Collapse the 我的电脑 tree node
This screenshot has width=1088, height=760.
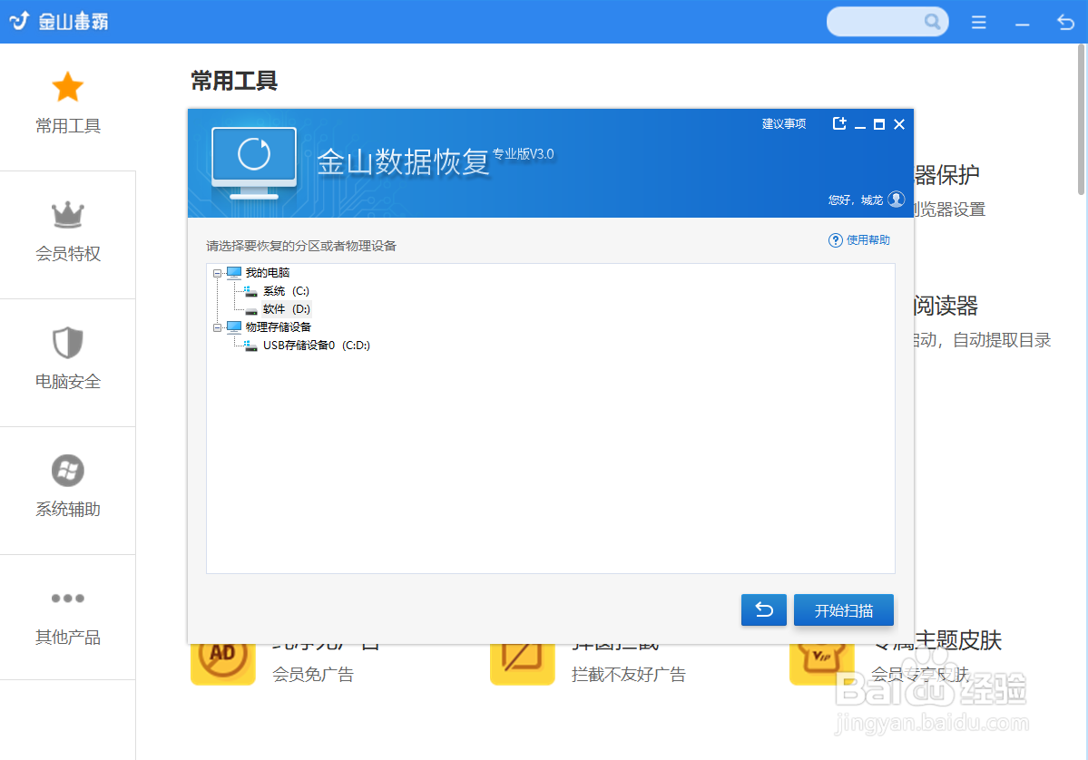pyautogui.click(x=217, y=272)
